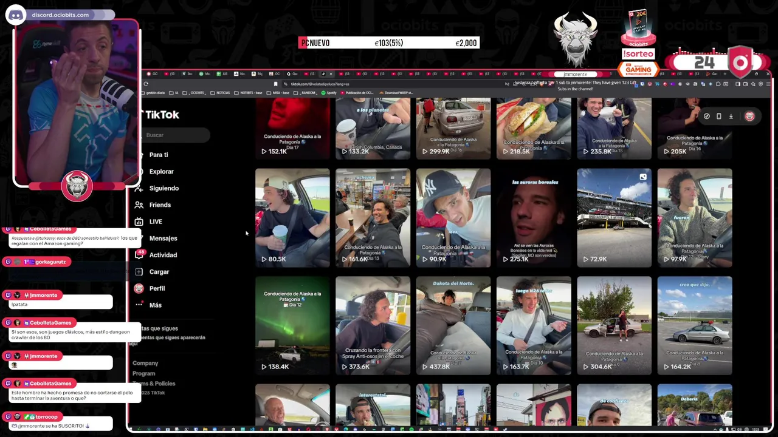This screenshot has height=437, width=778.
Task: Play the auroras boreales video, 275.1K views
Action: [x=534, y=218]
